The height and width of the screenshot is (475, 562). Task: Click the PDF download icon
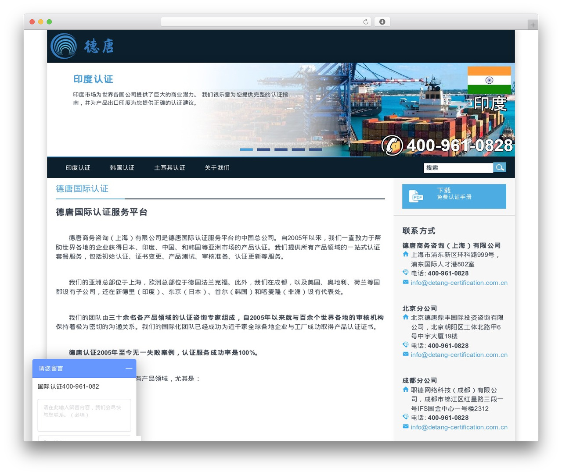(416, 196)
